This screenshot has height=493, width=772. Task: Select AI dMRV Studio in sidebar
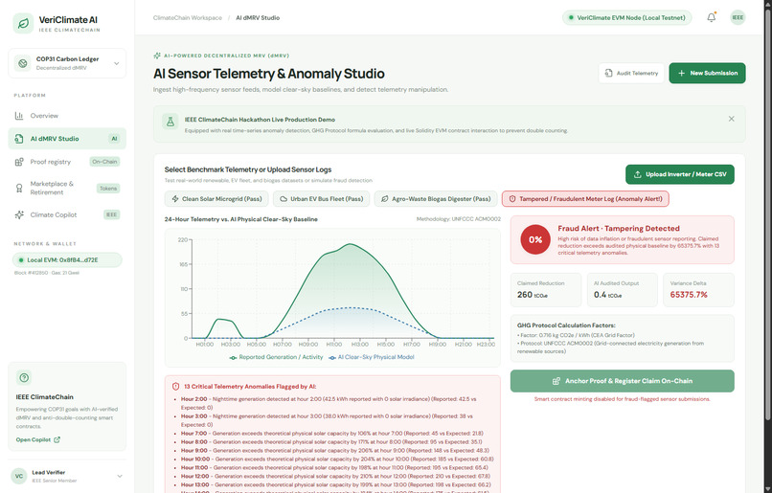click(67, 139)
